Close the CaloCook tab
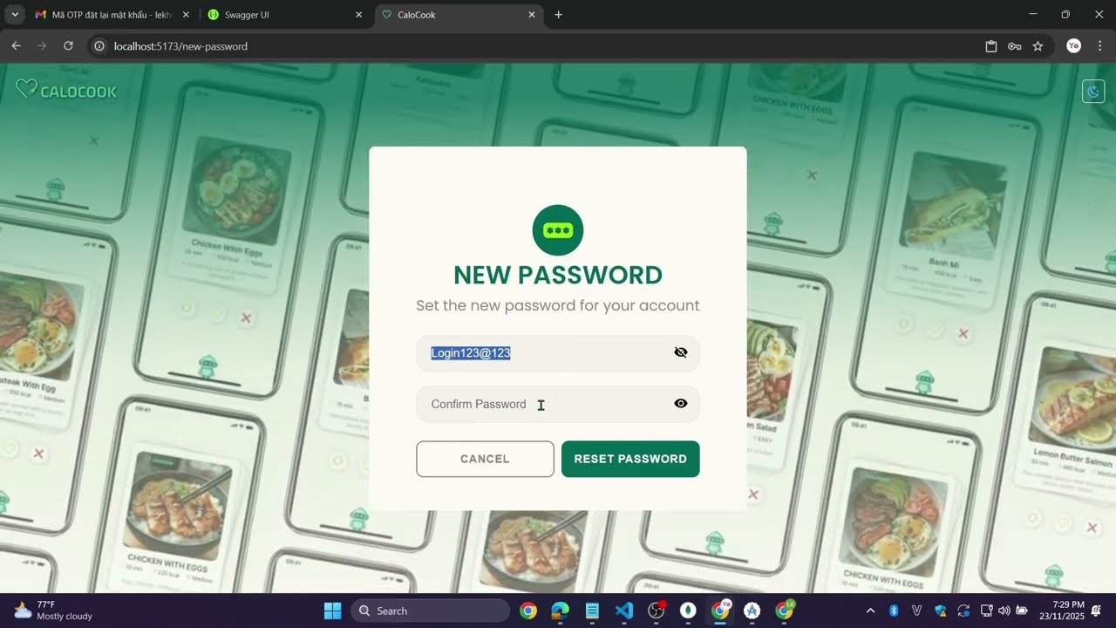This screenshot has width=1116, height=628. (532, 15)
